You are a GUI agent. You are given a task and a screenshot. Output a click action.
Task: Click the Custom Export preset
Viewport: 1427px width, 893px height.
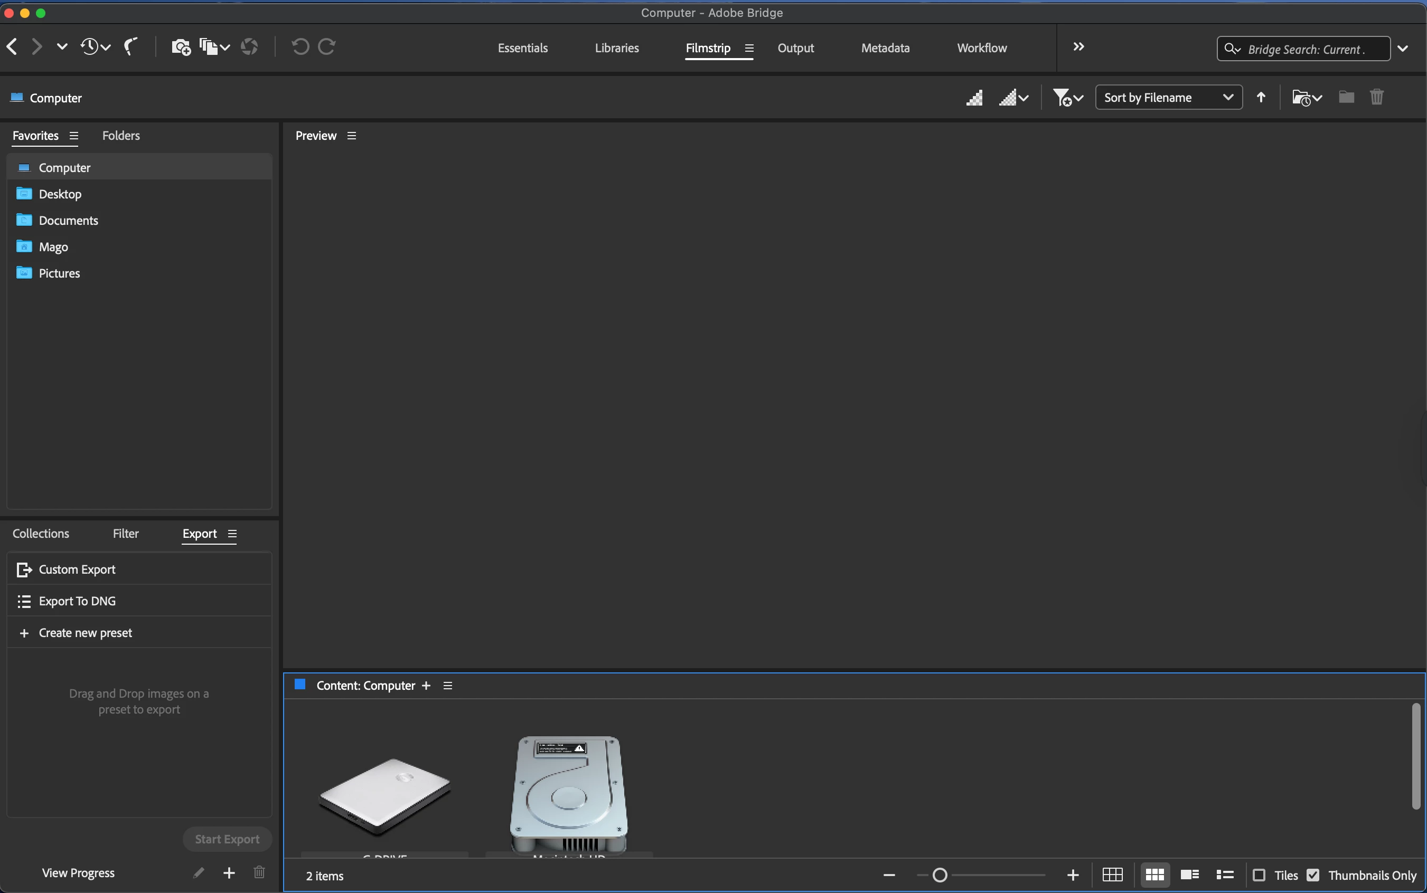coord(77,569)
